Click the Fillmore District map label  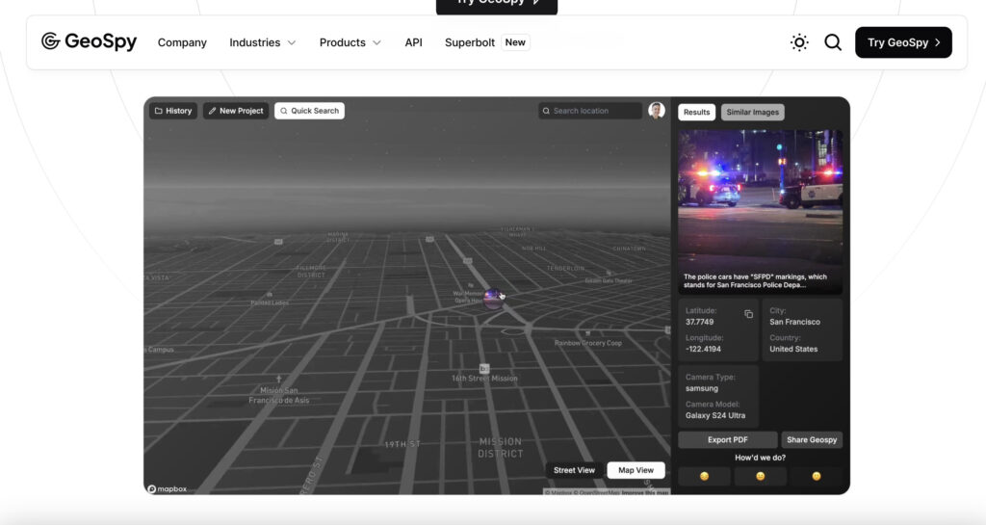(311, 272)
